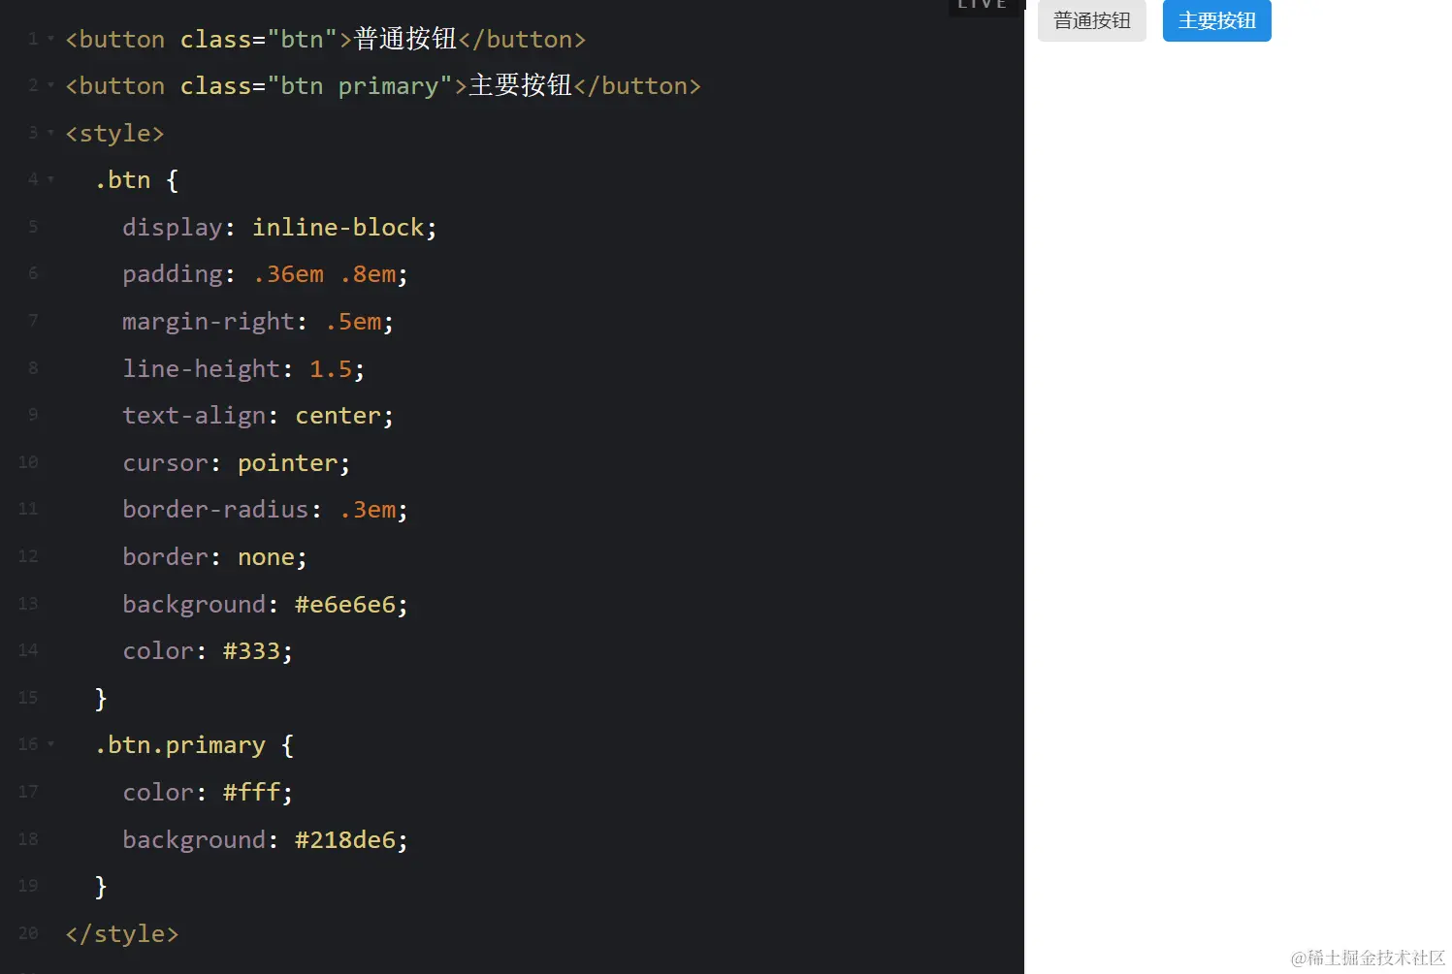Viewport: 1452px width, 974px height.
Task: Click the 'text-align: center;' declaration
Action: pyautogui.click(x=258, y=415)
